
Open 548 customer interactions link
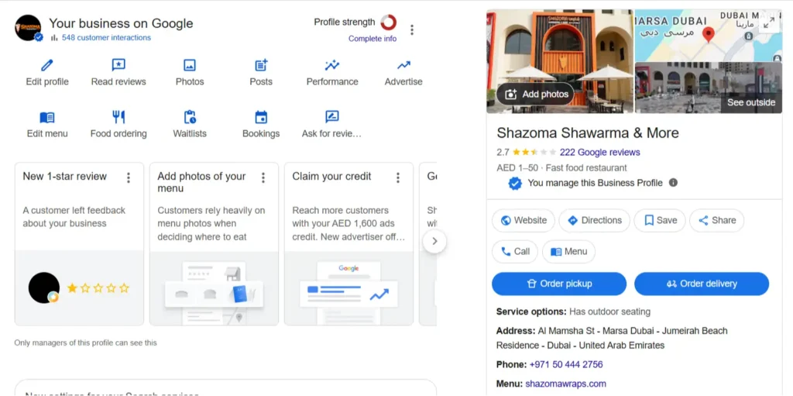106,37
